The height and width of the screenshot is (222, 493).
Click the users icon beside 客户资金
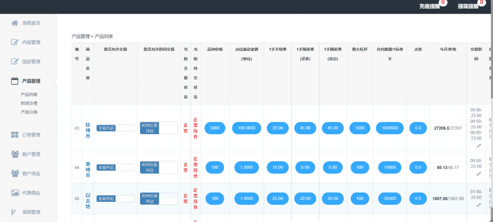(x=15, y=173)
